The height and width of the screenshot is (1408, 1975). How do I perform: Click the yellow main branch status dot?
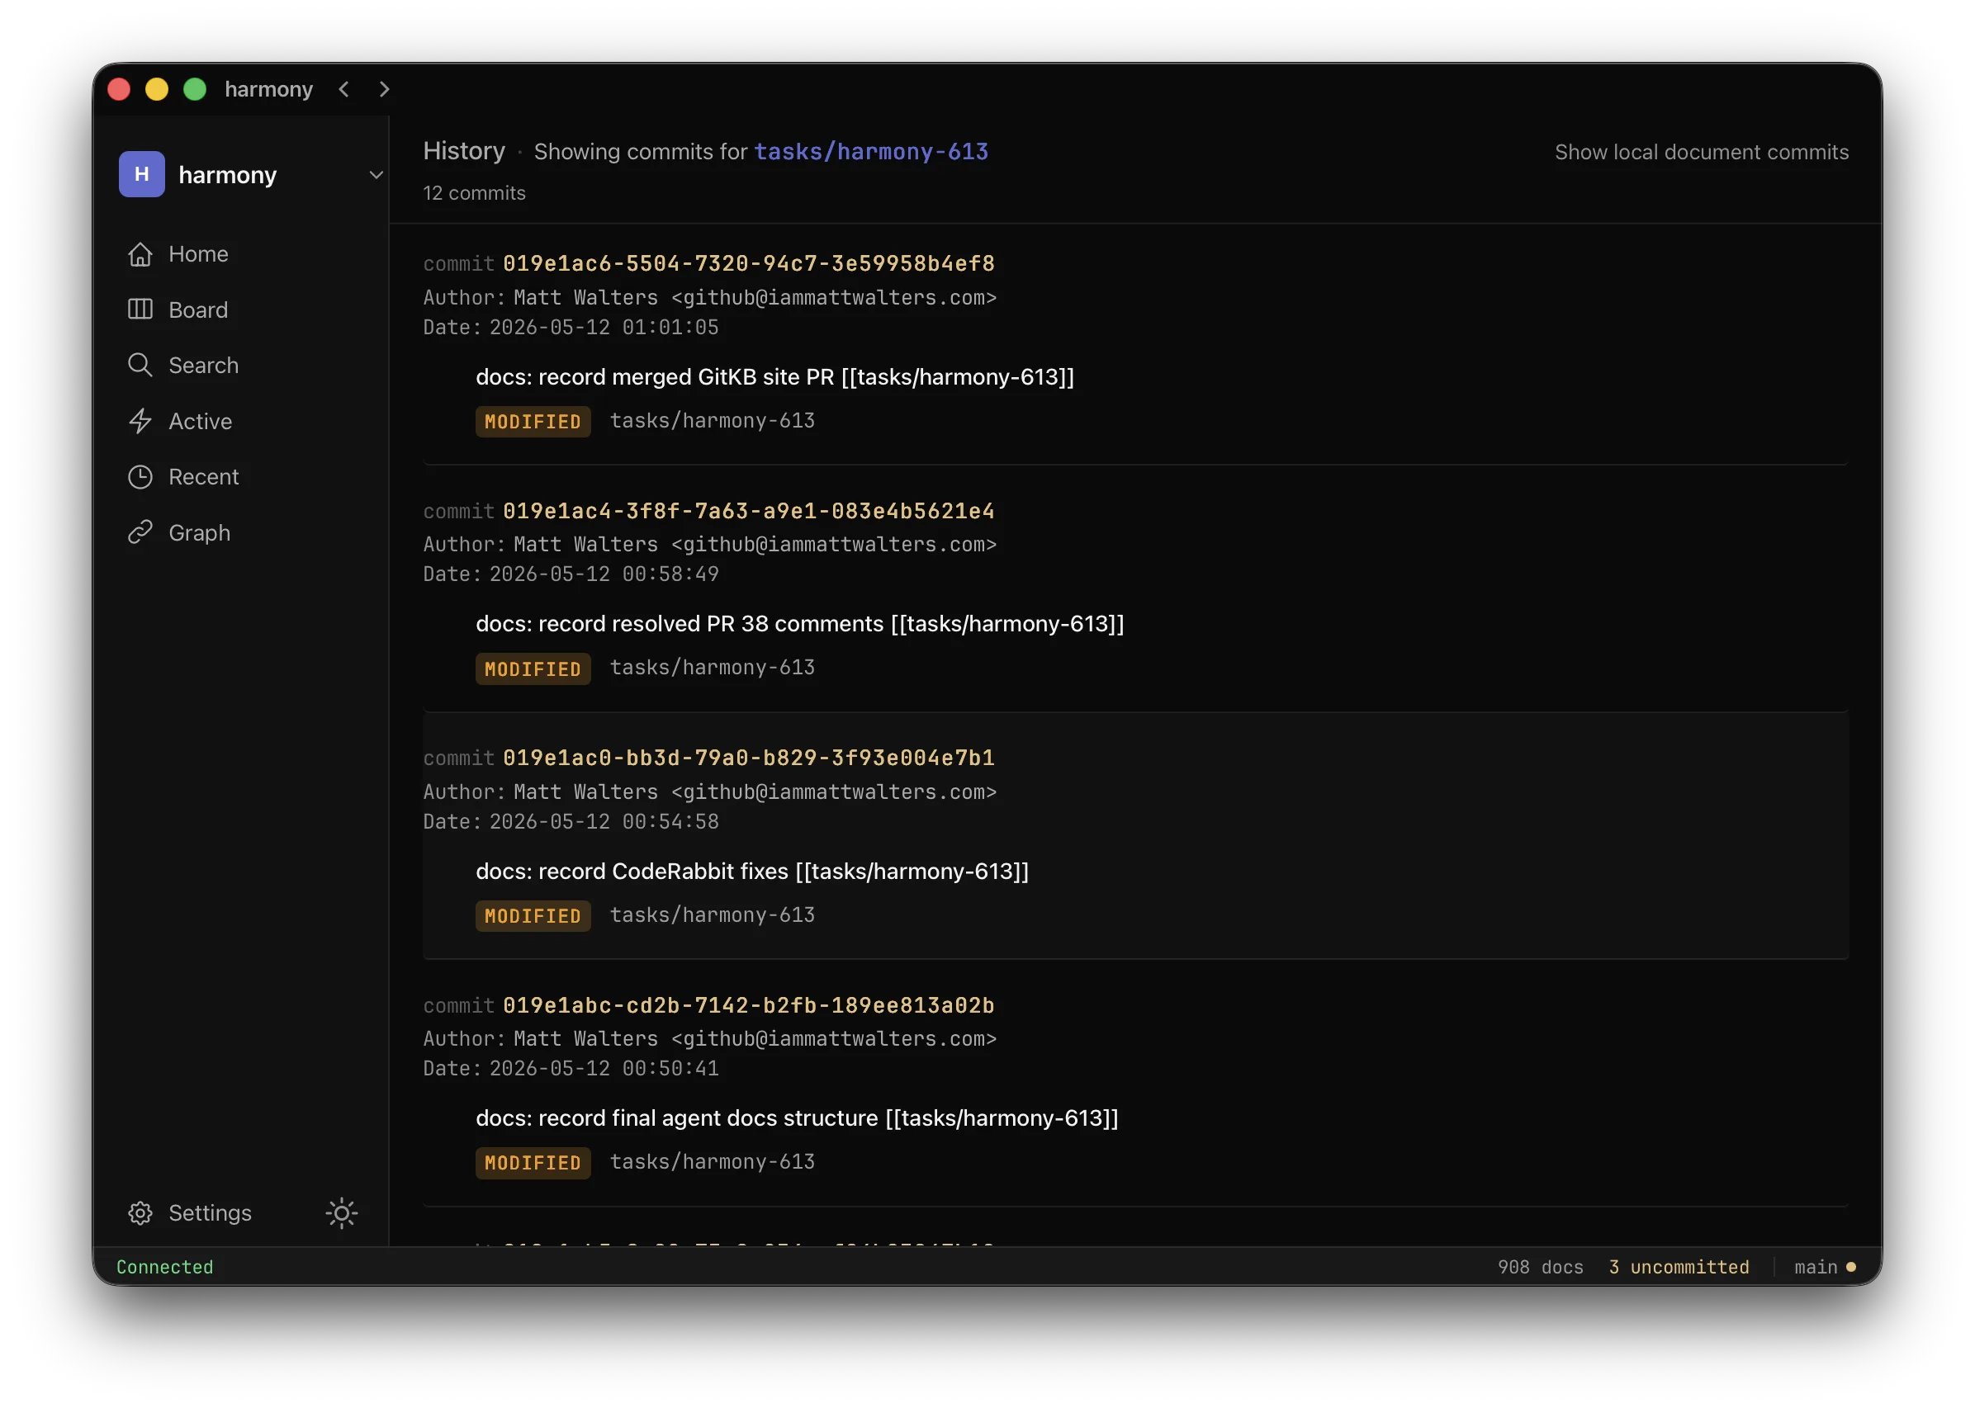point(1850,1267)
